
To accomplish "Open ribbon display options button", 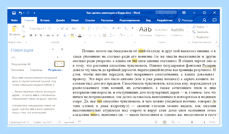I will point(184,13).
